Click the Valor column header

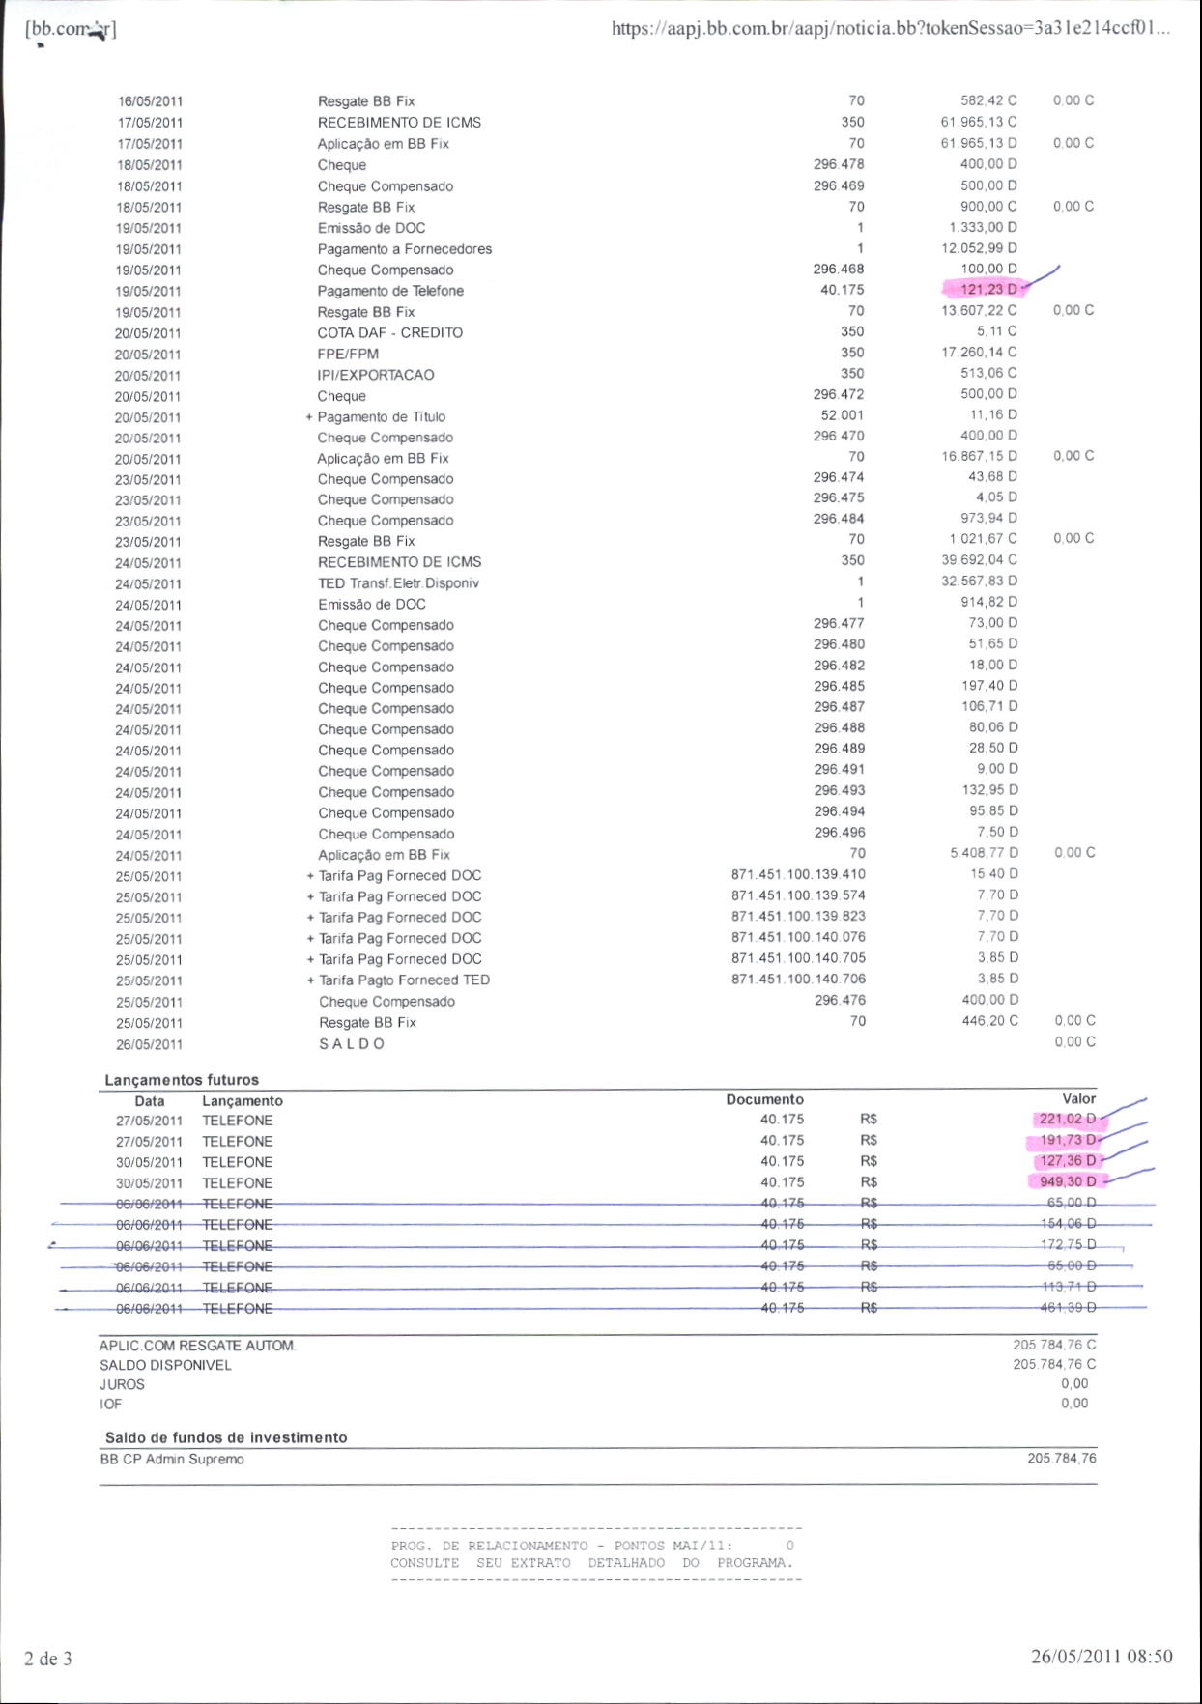(x=1078, y=1098)
